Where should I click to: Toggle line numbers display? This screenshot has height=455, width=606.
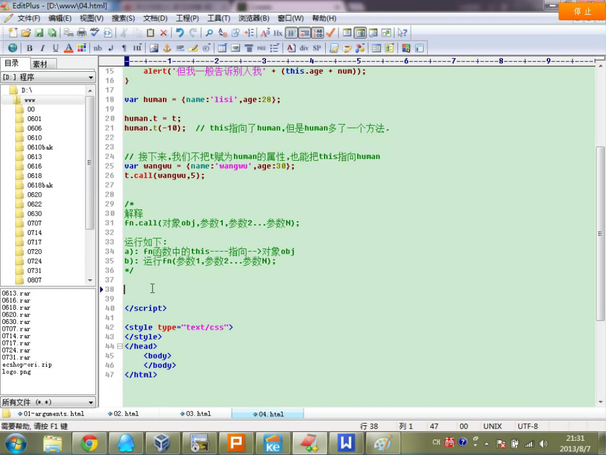click(318, 33)
